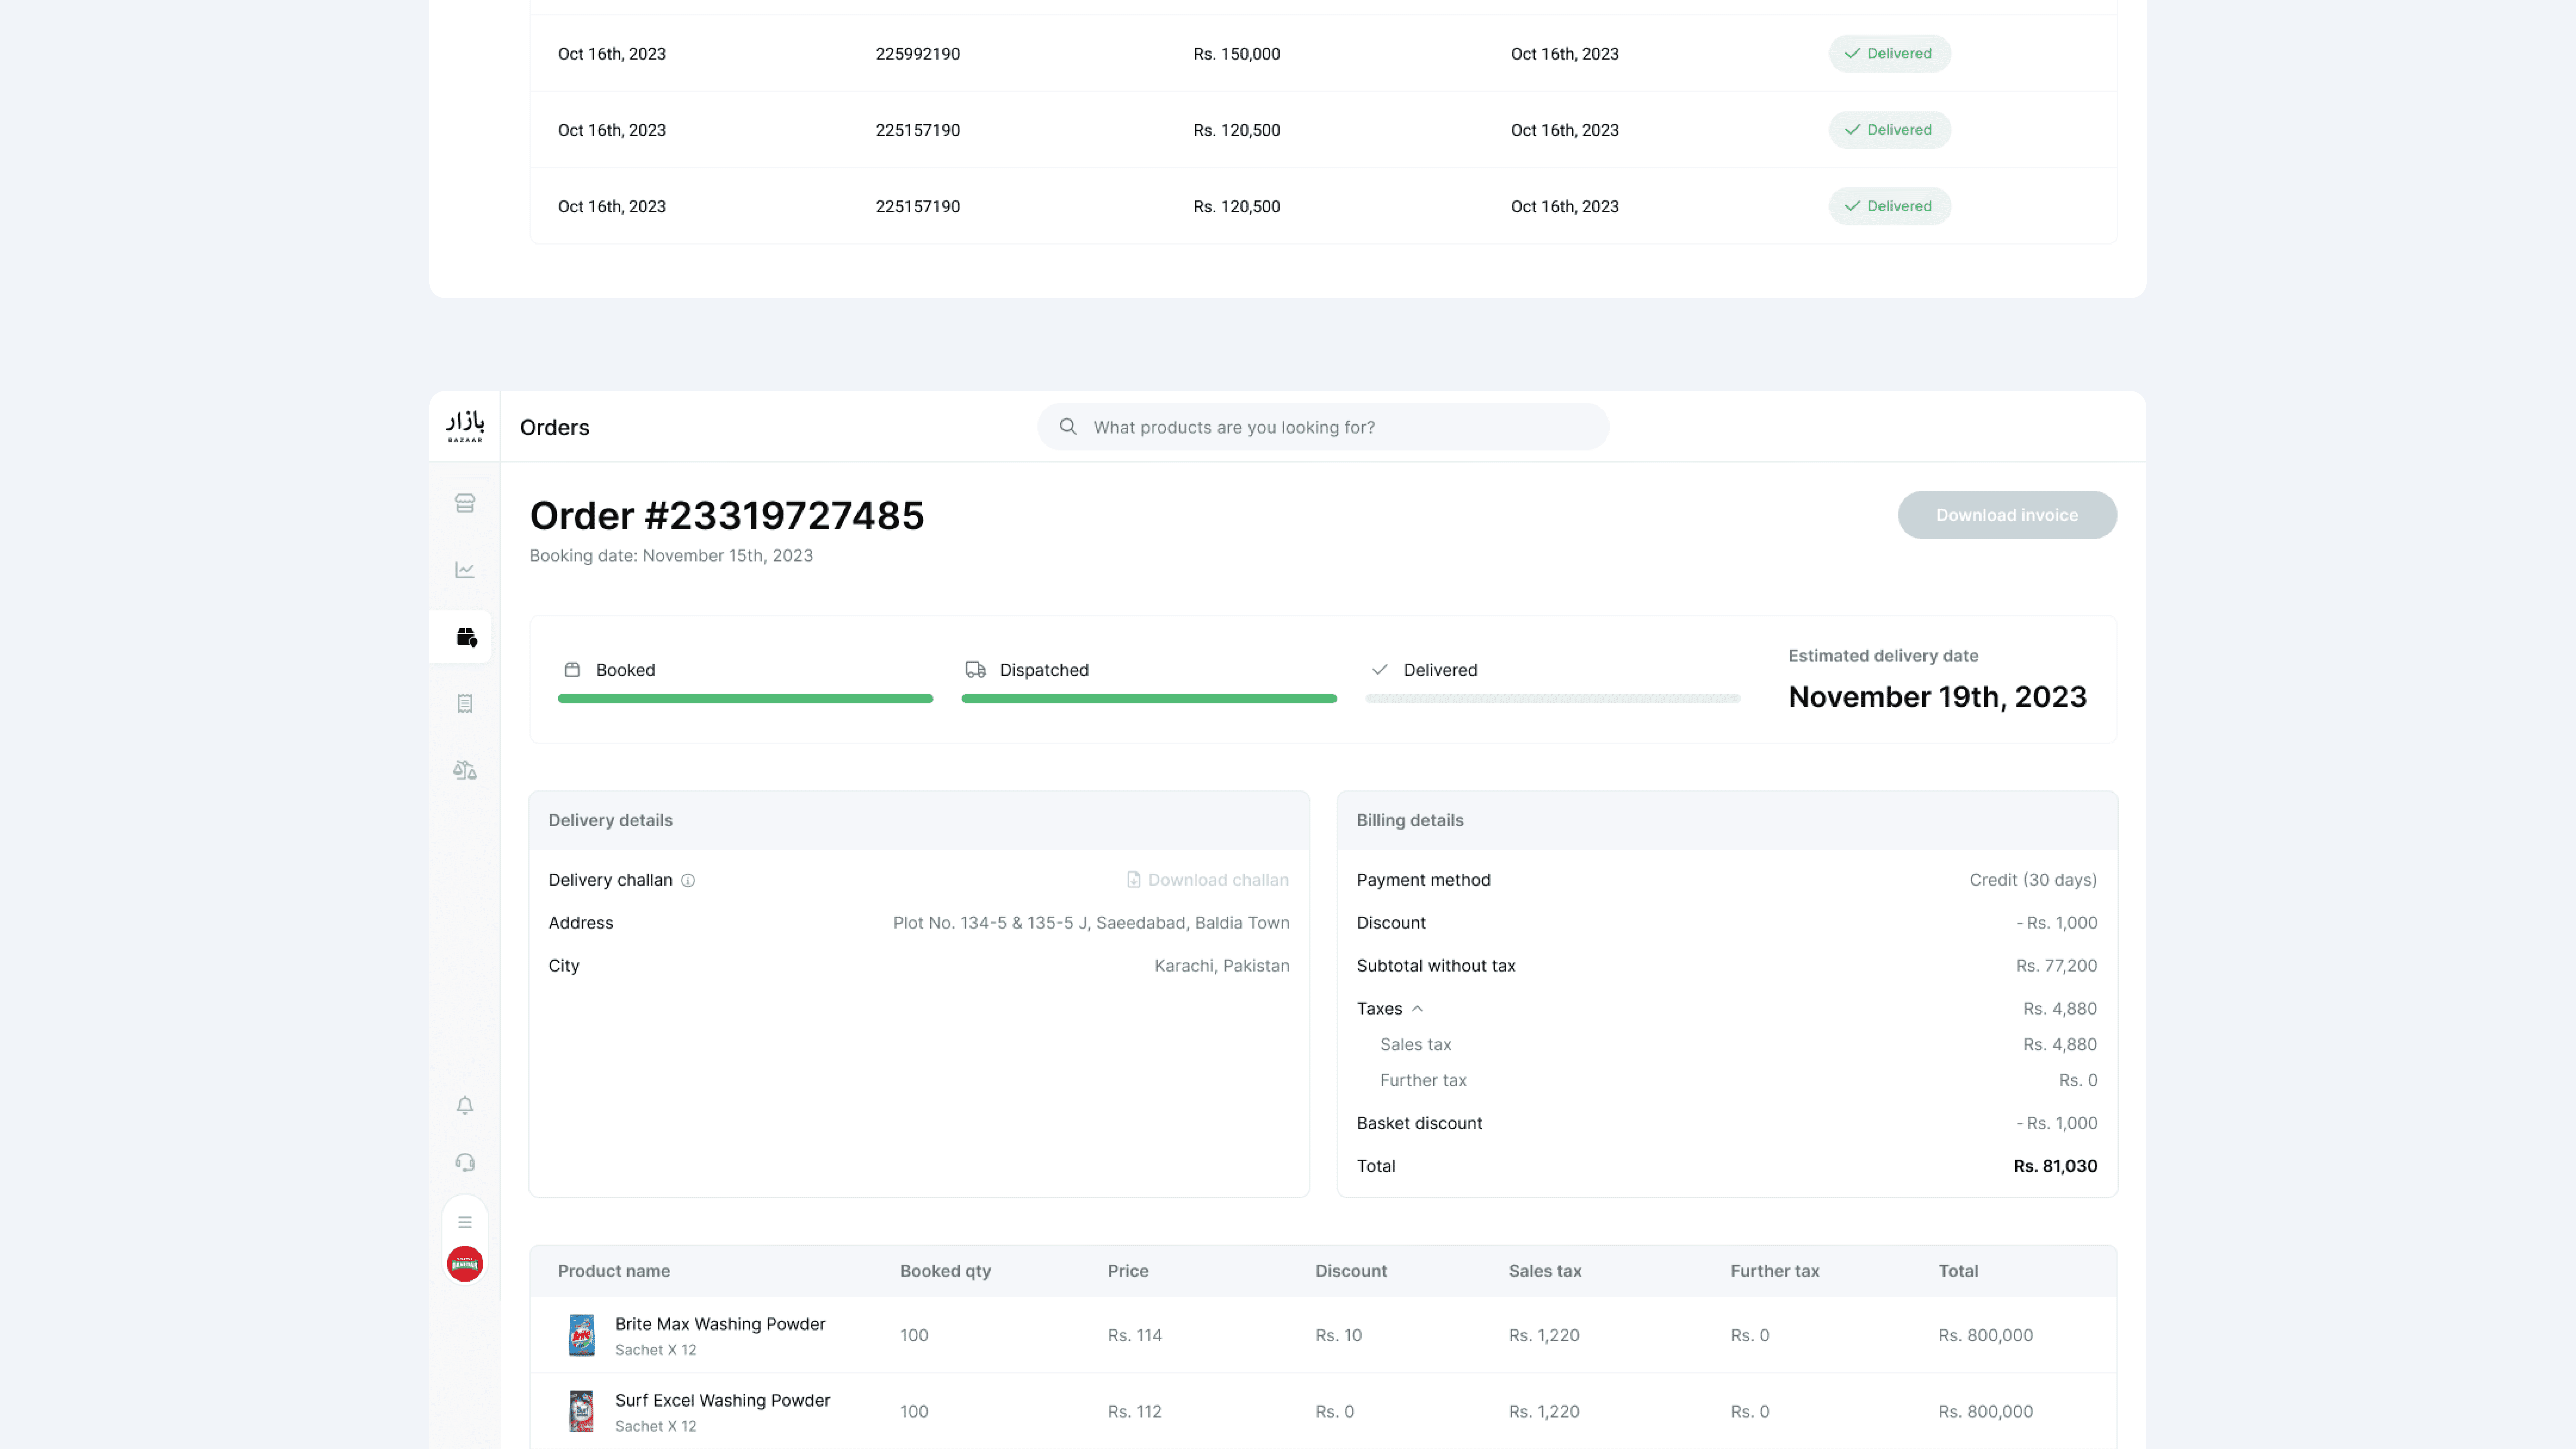Open the store icon in the sidebar
The image size is (2576, 1449).
[x=465, y=503]
